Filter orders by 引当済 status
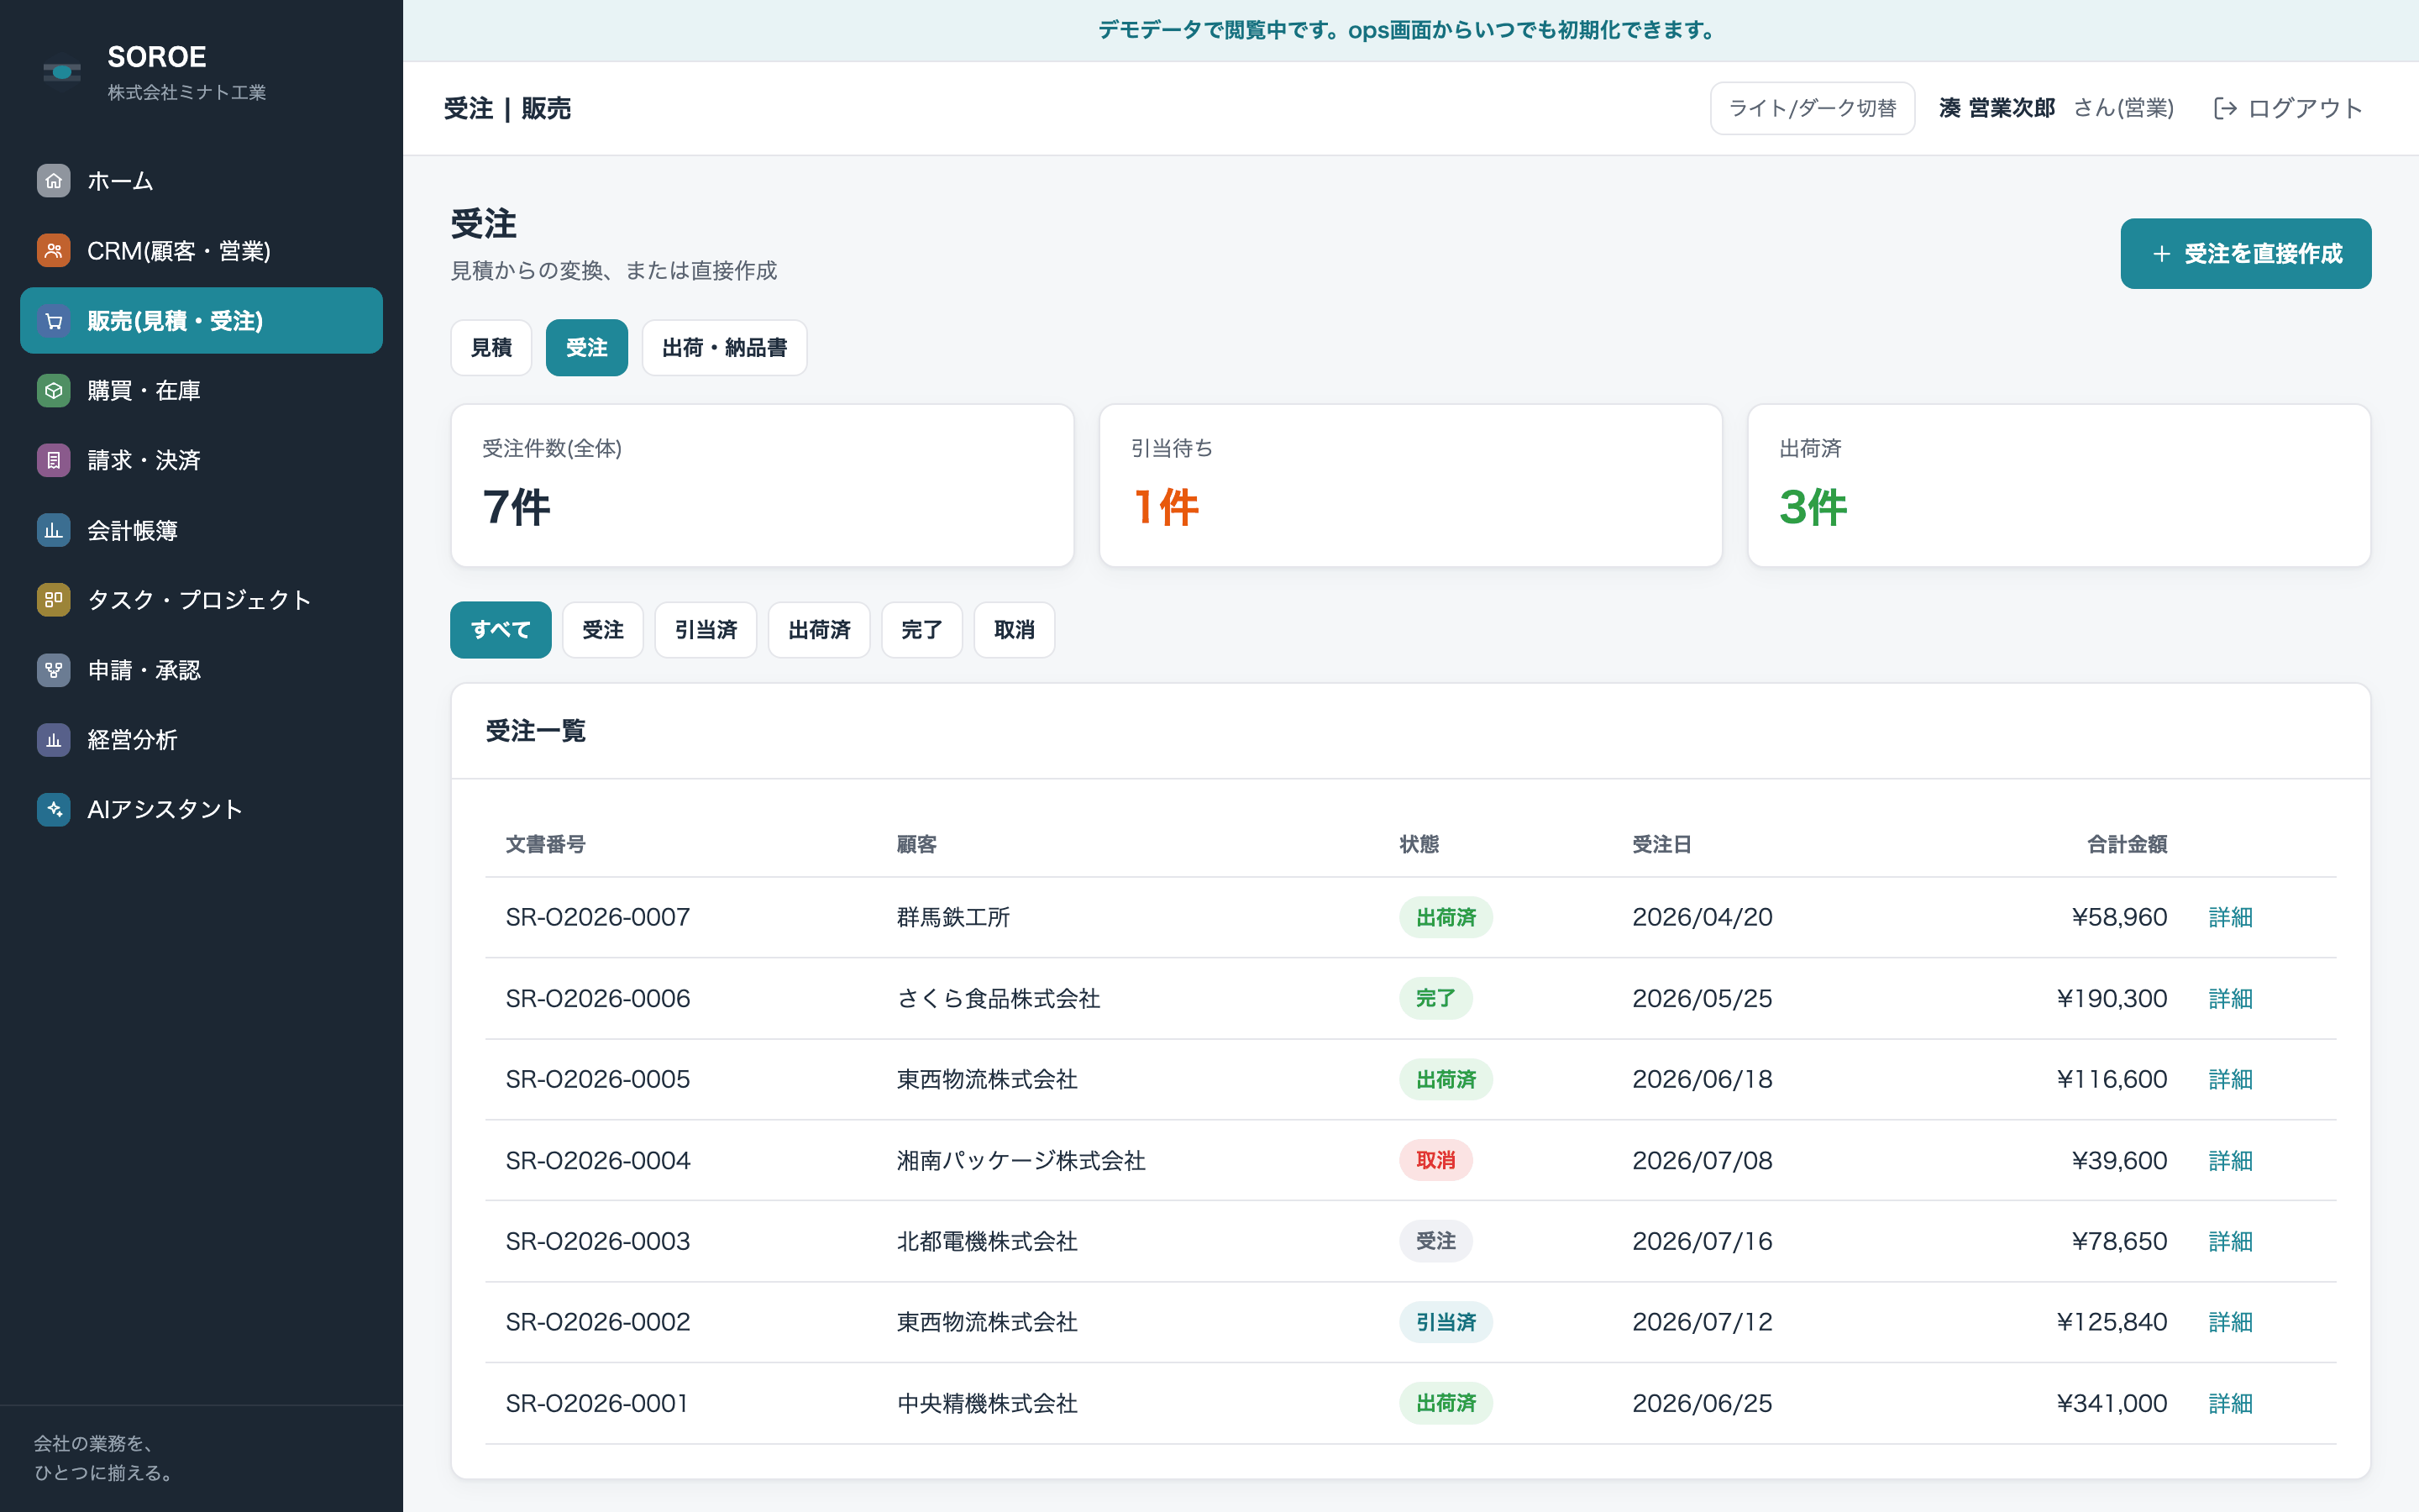Viewport: 2419px width, 1512px height. (706, 630)
